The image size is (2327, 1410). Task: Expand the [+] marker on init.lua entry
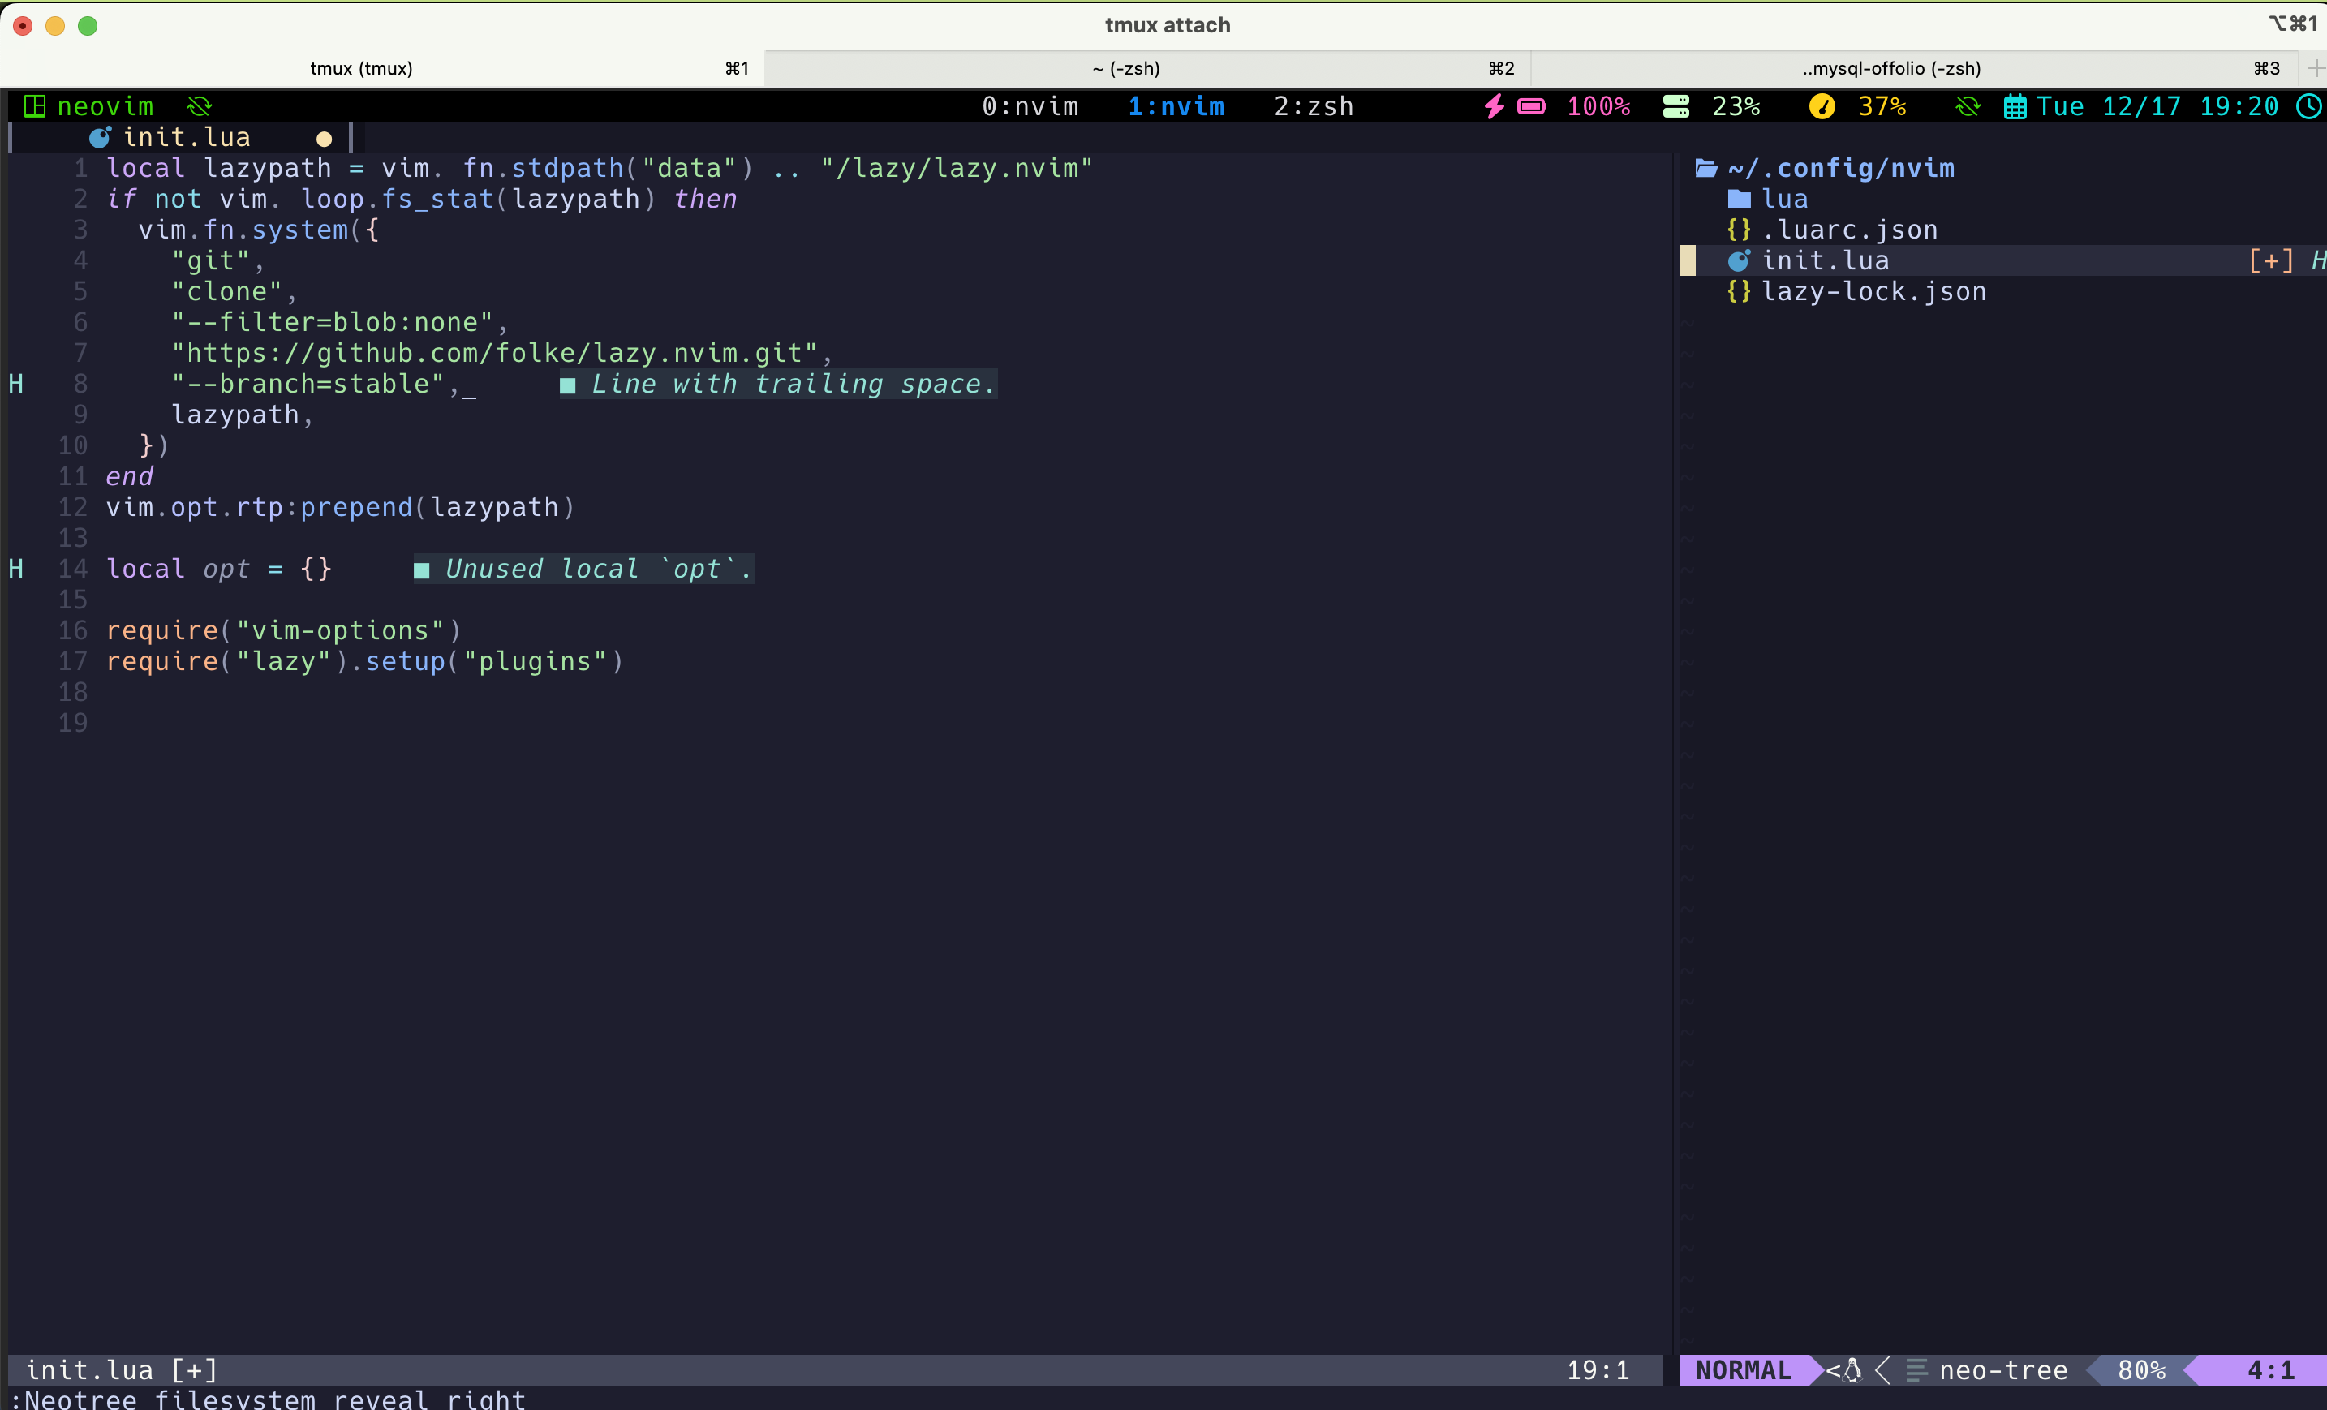tap(2270, 260)
